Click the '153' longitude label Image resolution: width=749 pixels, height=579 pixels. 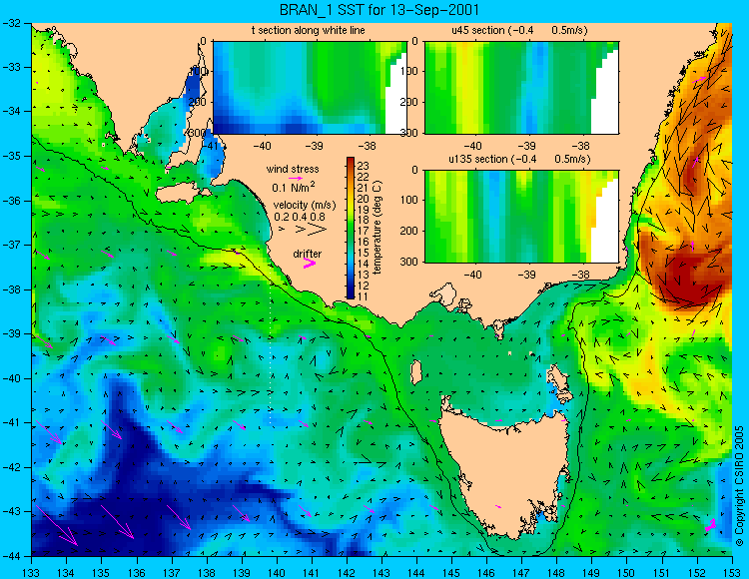(x=732, y=572)
